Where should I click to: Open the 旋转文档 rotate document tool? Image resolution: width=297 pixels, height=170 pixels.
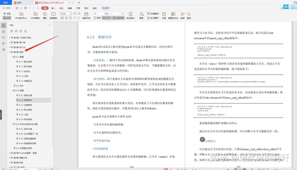pos(86,16)
